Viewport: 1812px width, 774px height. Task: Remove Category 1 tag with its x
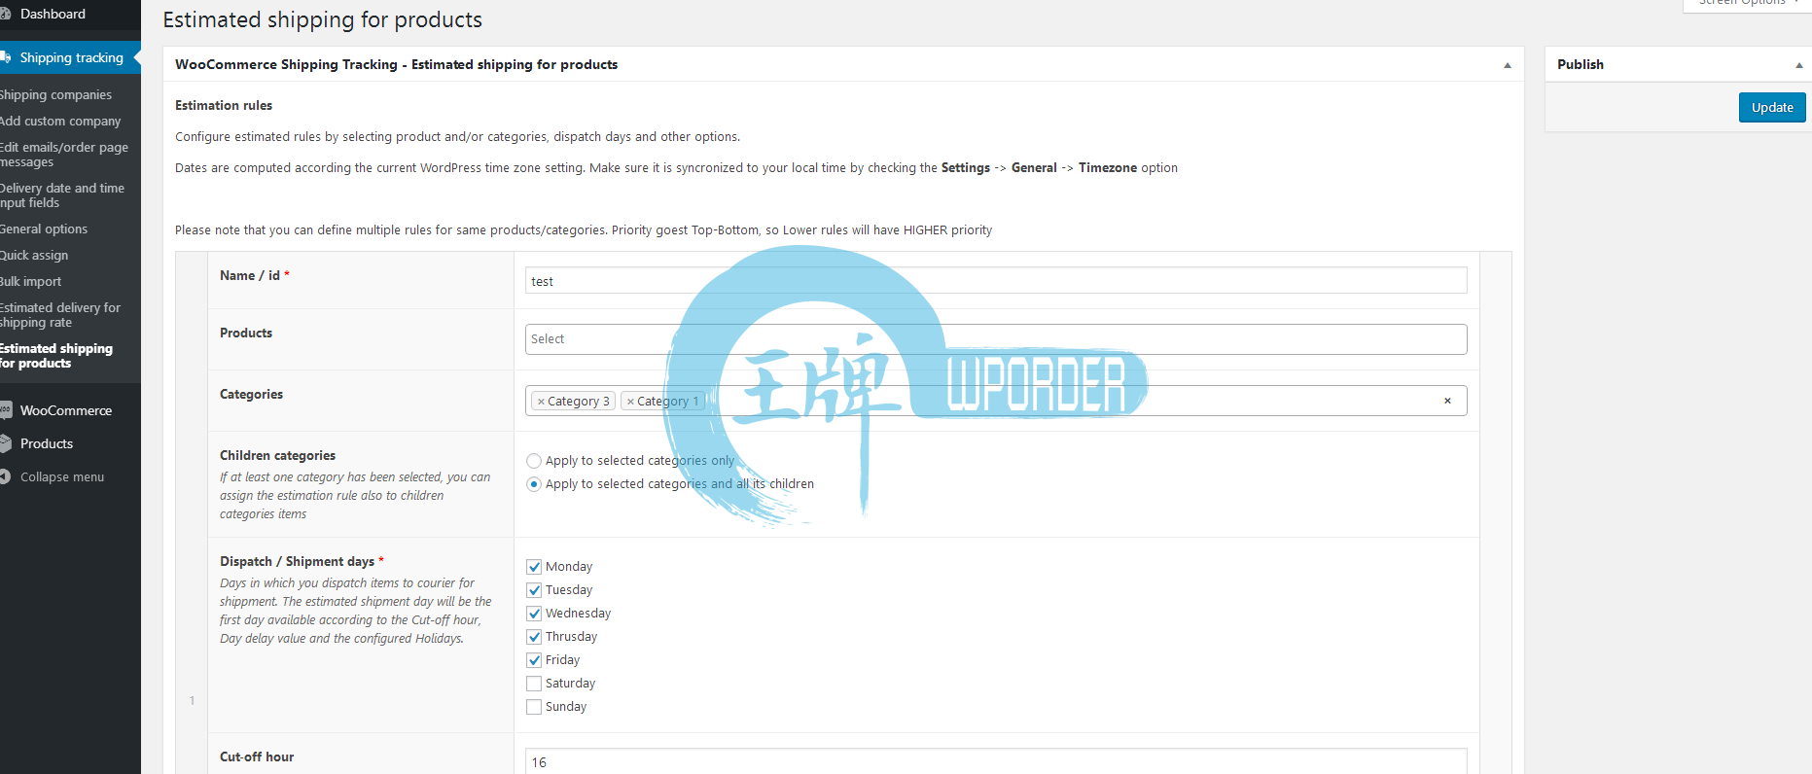[x=630, y=401]
